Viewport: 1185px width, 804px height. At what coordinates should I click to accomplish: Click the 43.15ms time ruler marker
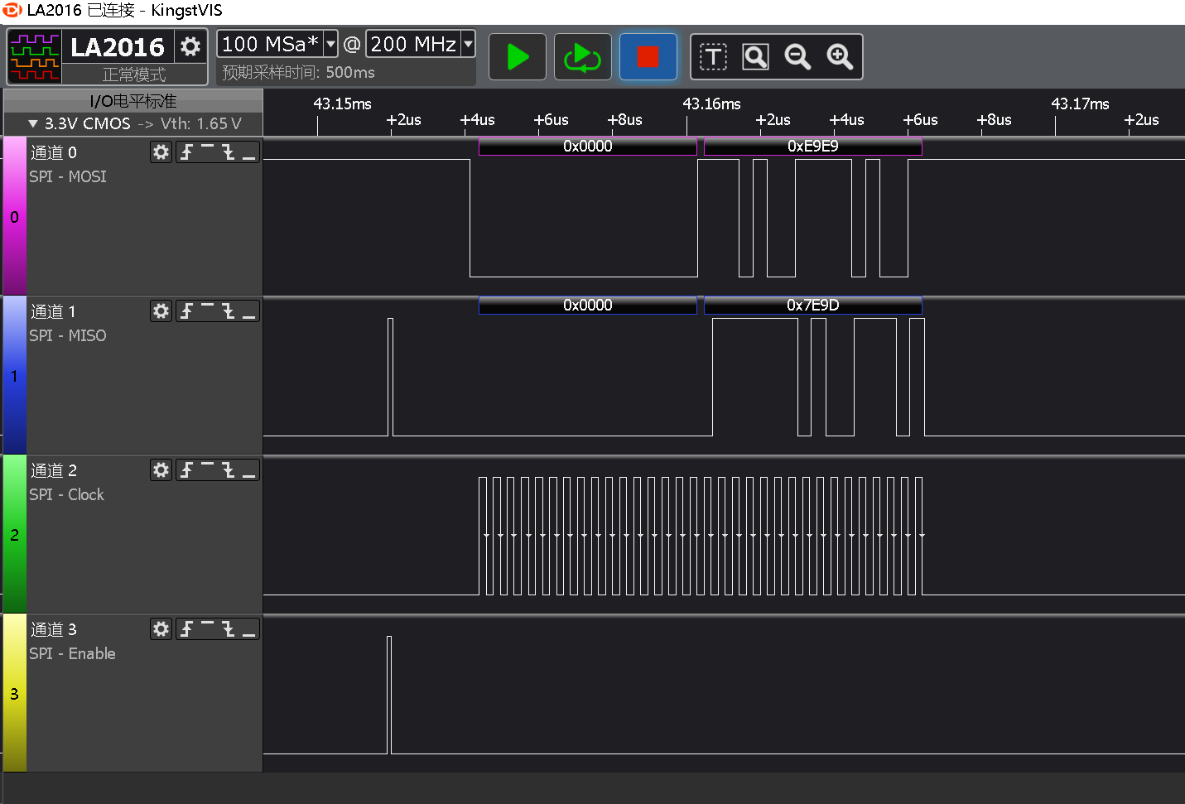[x=342, y=104]
